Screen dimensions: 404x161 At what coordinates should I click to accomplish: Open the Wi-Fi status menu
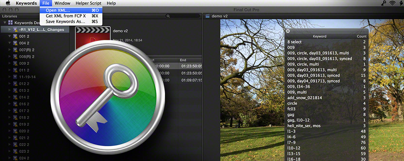pos(392,3)
